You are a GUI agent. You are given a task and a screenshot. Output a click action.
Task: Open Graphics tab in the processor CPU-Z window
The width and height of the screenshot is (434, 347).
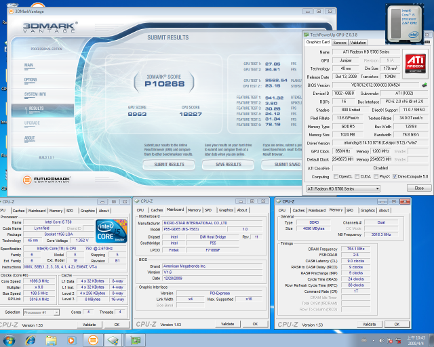[87, 211]
